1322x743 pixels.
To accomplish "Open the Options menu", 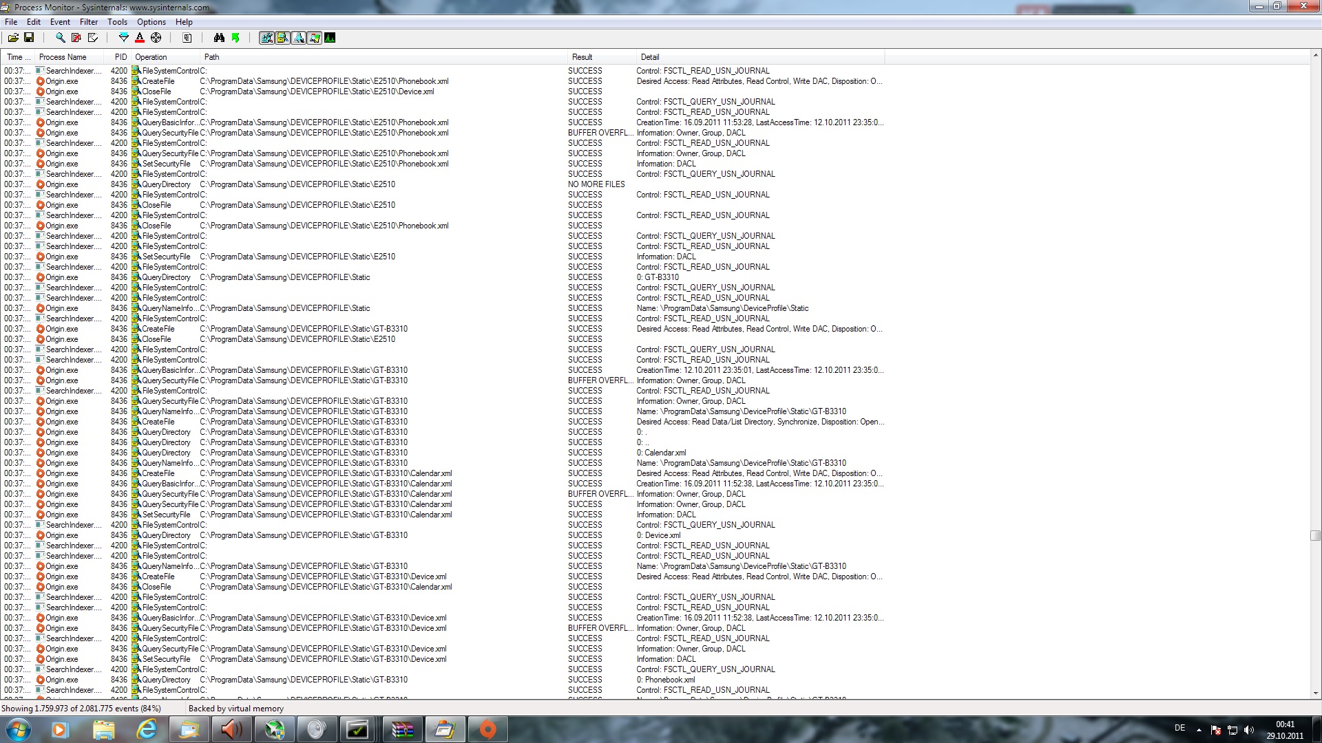I will tap(151, 22).
